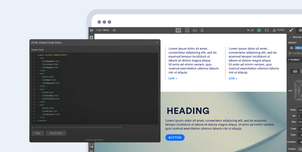Viewport: 302px width, 152px height.
Task: Select mobile portrait viewport icon
Action: click(202, 30)
